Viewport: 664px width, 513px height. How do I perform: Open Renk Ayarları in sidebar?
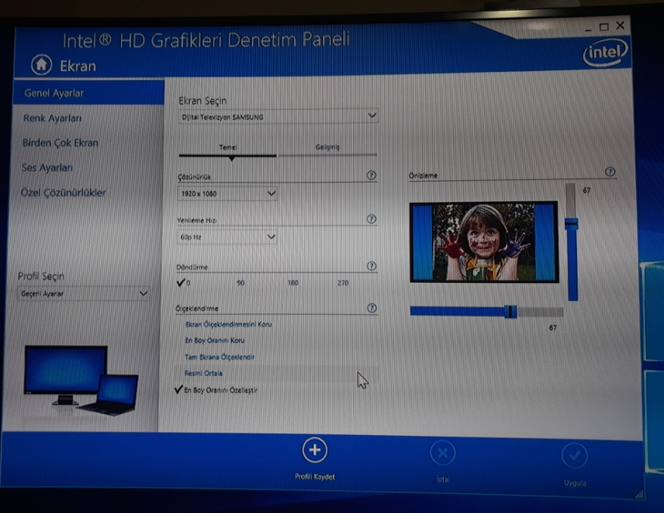point(52,118)
